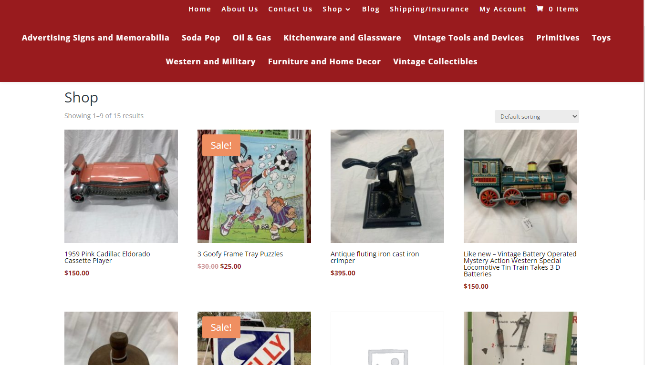Open Western and Military category
645x365 pixels.
click(x=210, y=61)
